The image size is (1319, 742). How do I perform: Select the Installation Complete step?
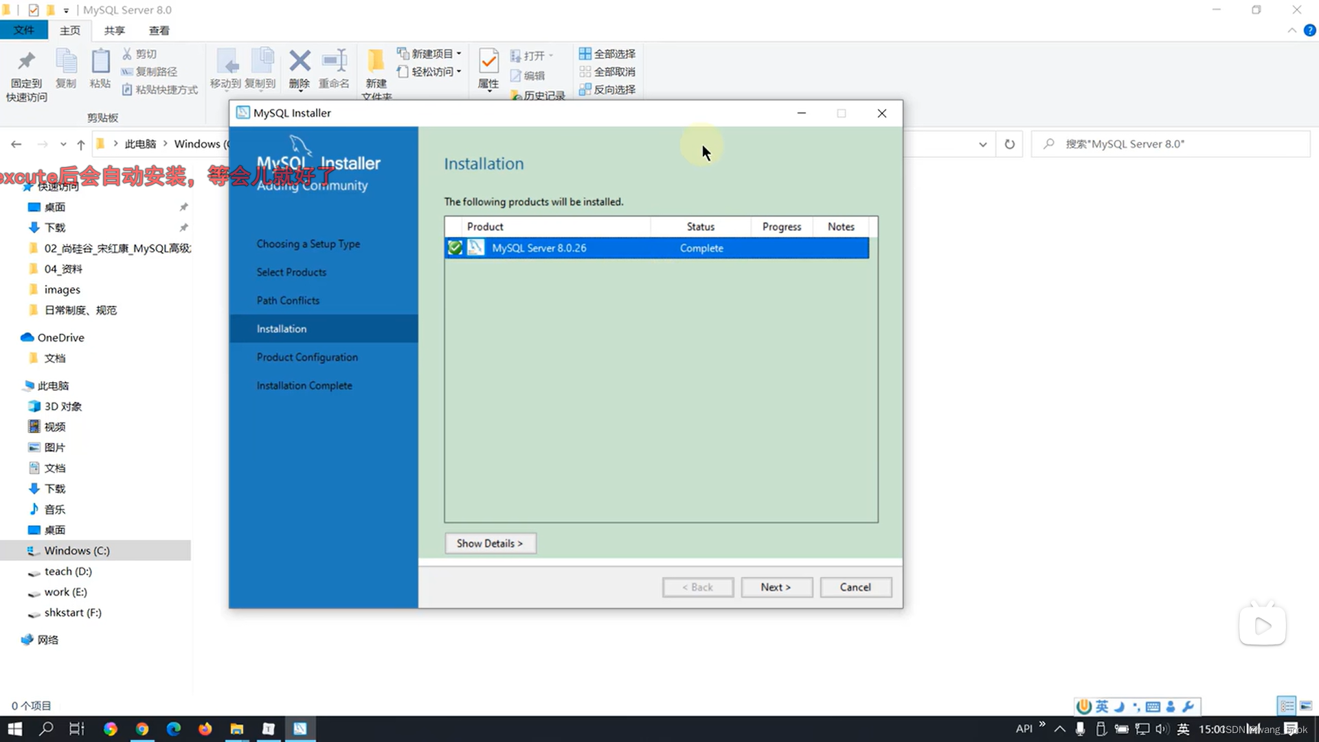coord(304,385)
